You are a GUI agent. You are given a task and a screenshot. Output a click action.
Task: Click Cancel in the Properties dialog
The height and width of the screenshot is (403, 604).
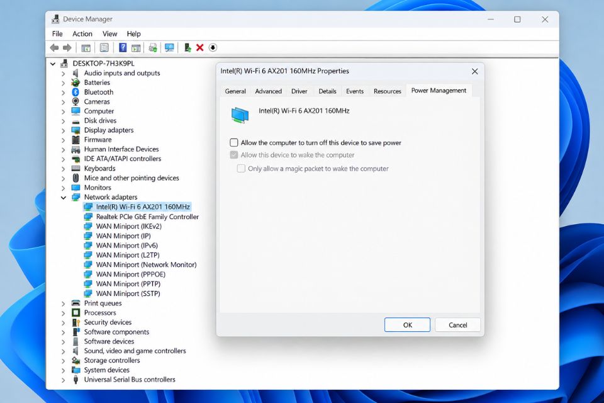[x=457, y=325]
